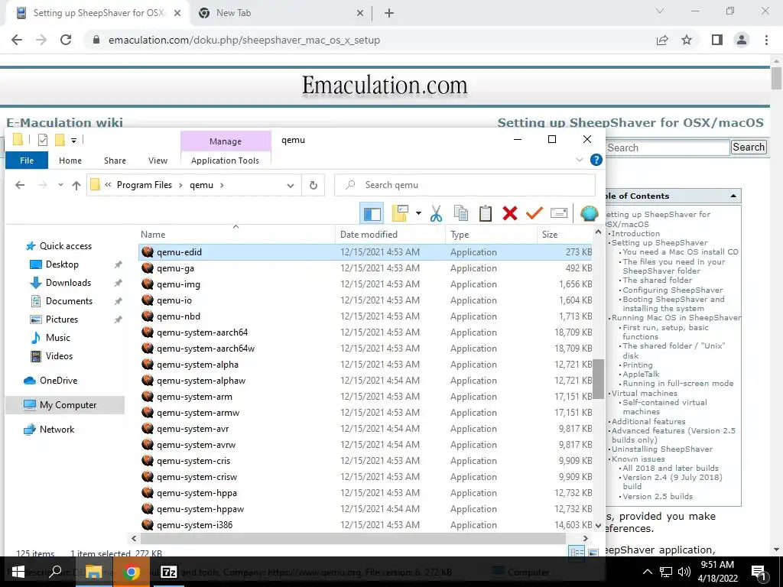This screenshot has width=783, height=587.
Task: Click the Search qemu field
Action: pos(465,185)
